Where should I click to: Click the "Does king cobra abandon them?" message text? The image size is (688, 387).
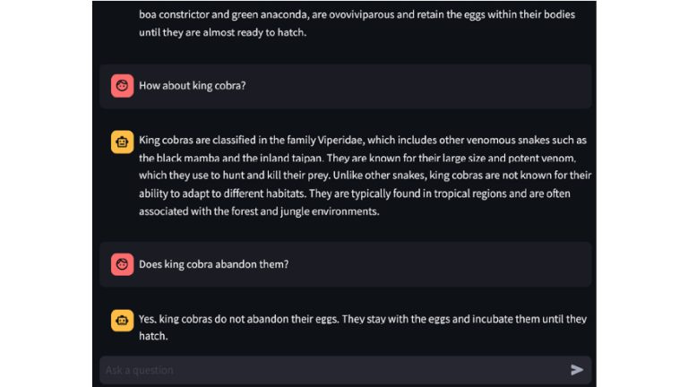[x=213, y=264]
